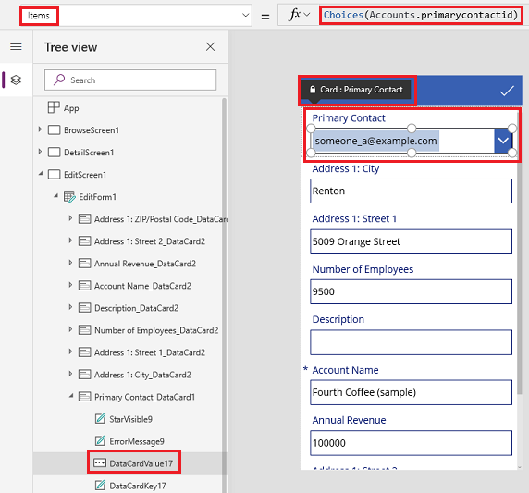
Task: Expand Account Name_DataCard2
Action: click(x=70, y=285)
